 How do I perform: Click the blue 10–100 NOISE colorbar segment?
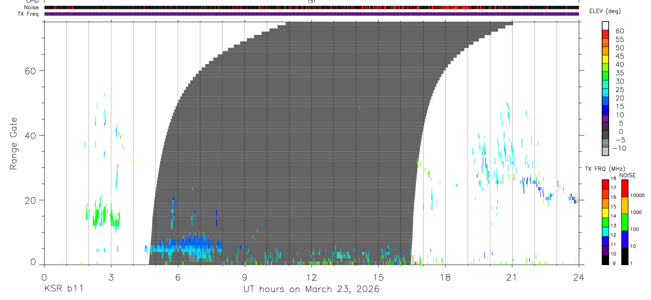tap(624, 239)
